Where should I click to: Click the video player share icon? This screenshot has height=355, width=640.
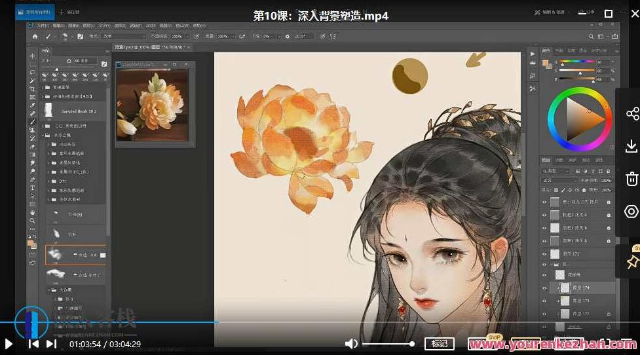(x=632, y=113)
